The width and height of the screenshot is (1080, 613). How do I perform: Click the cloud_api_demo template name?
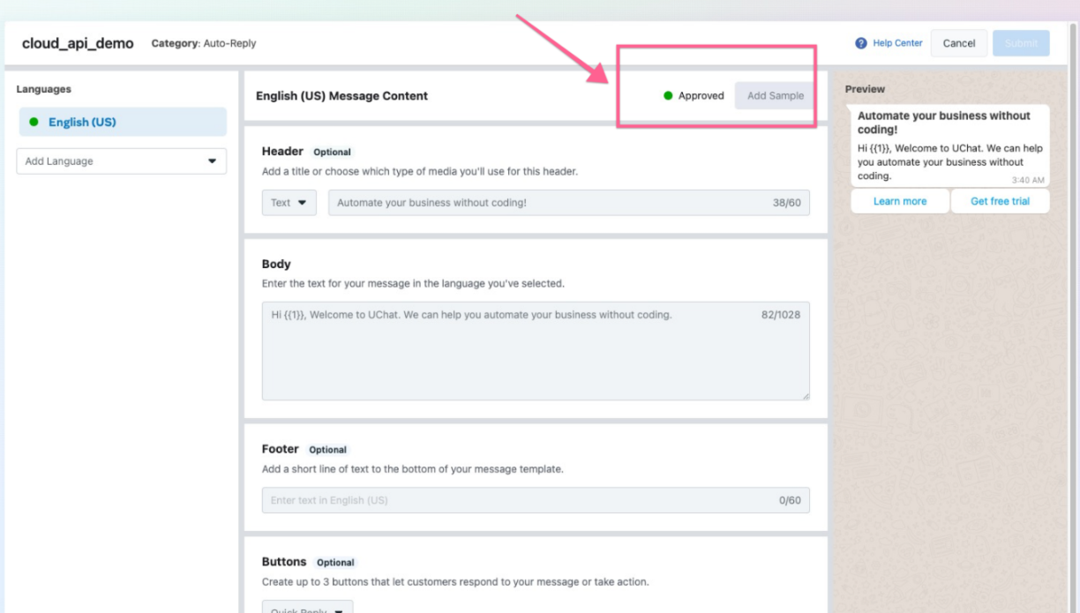[x=78, y=43]
